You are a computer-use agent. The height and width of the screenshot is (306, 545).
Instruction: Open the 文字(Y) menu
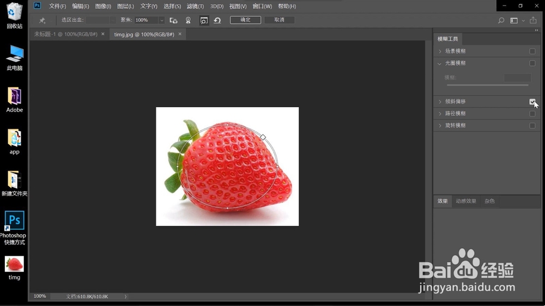pyautogui.click(x=149, y=6)
